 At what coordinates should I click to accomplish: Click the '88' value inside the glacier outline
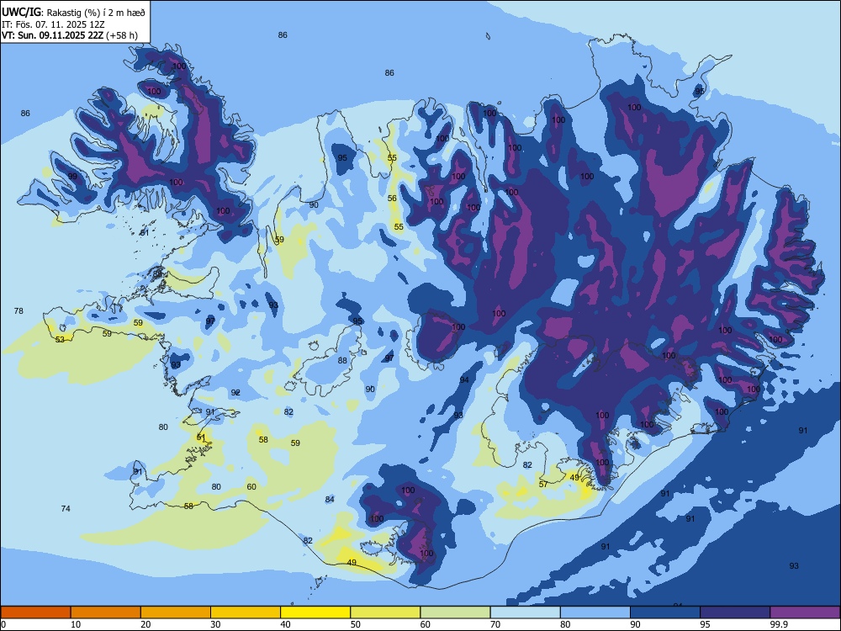coord(342,361)
